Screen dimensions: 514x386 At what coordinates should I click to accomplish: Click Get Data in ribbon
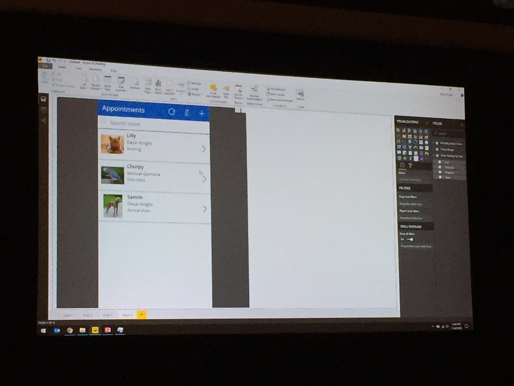point(84,81)
